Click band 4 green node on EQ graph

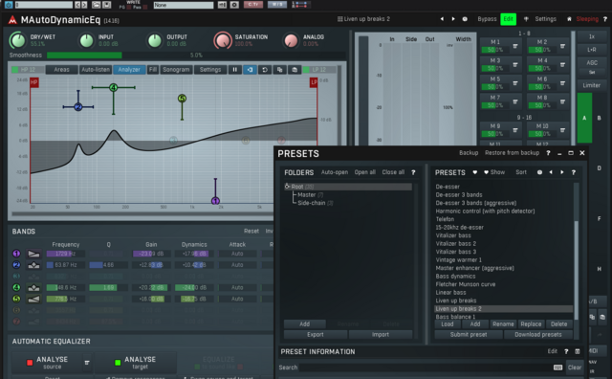pos(113,87)
